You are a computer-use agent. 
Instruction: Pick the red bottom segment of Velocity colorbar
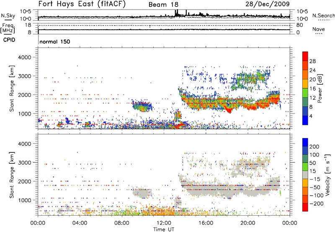point(305,207)
